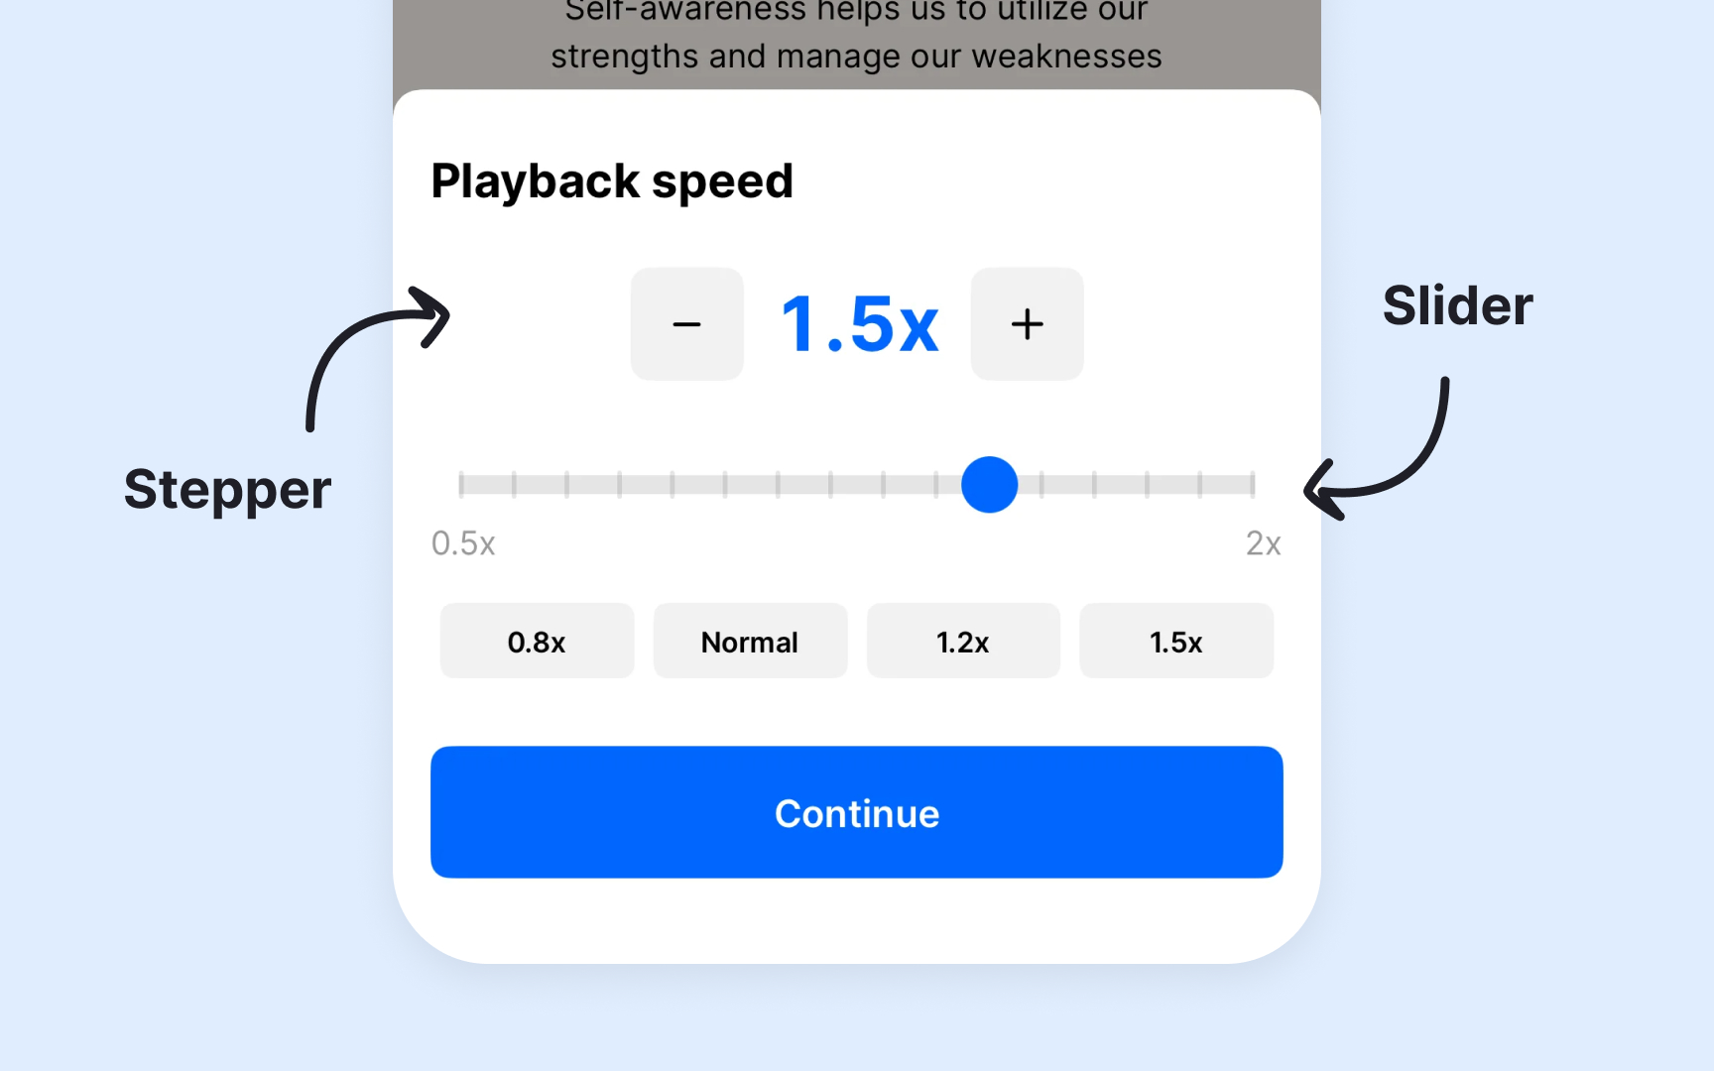Tap the blue Continue button
The height and width of the screenshot is (1071, 1714).
tap(857, 812)
